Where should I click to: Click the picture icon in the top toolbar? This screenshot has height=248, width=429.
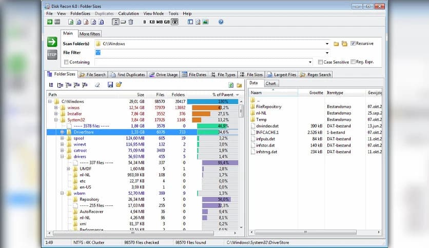tap(205, 22)
